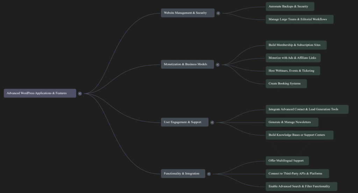Select the User Engagement & Support node
The image size is (358, 193).
(185, 122)
